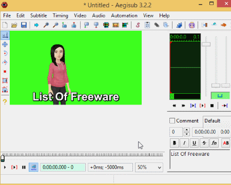Select the standard crosshair video tool
The height and width of the screenshot is (185, 231).
pos(5,35)
